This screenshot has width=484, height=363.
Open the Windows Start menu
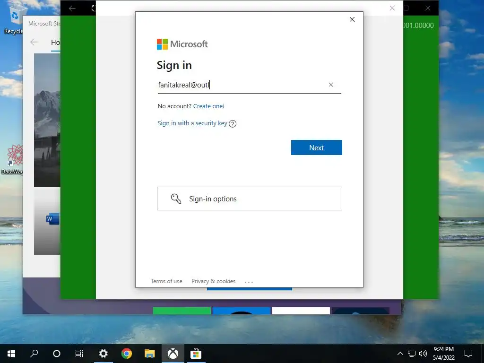[11, 354]
